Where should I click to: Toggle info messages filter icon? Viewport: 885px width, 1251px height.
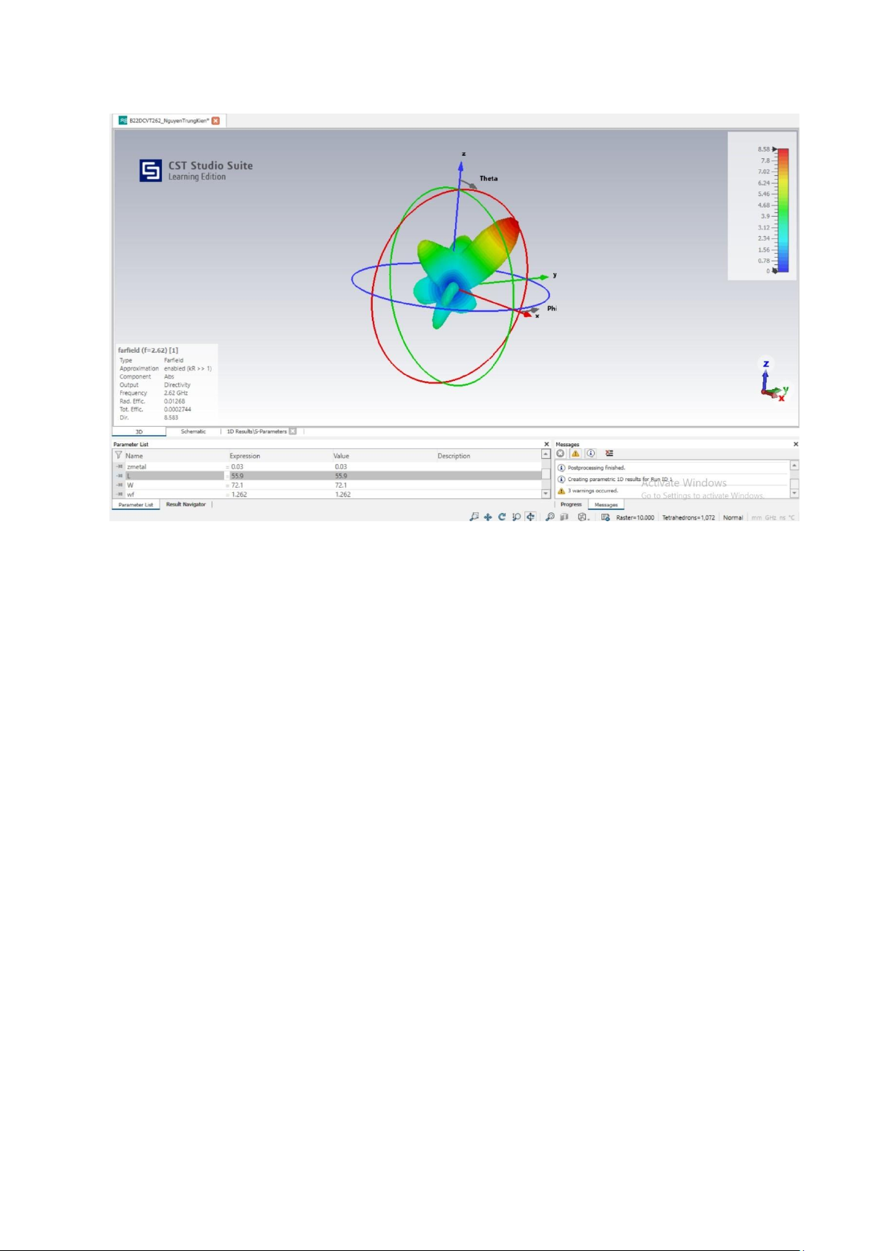coord(591,453)
